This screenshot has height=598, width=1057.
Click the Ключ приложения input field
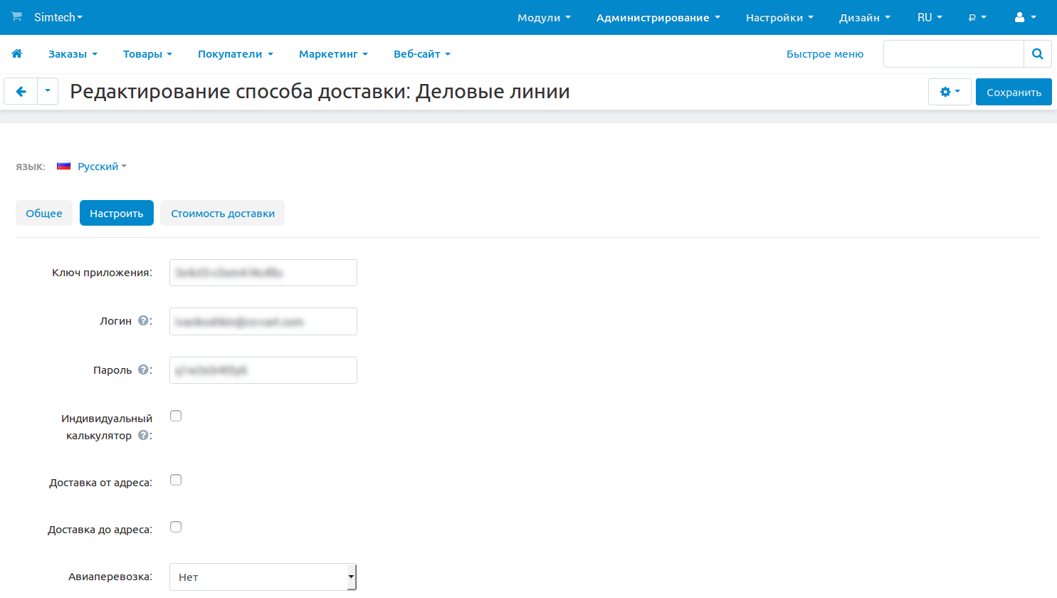(x=263, y=273)
